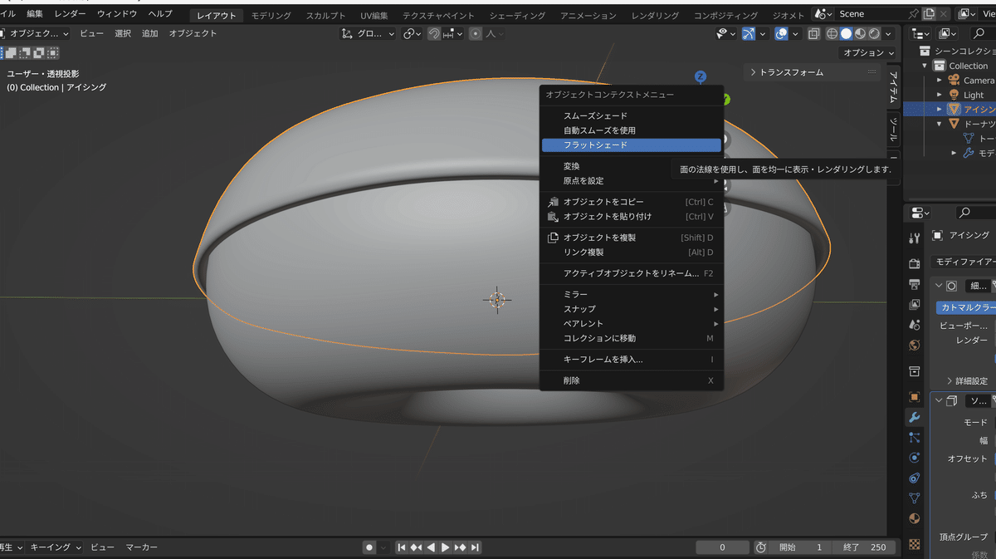Toggle viewport overlays

coord(781,34)
